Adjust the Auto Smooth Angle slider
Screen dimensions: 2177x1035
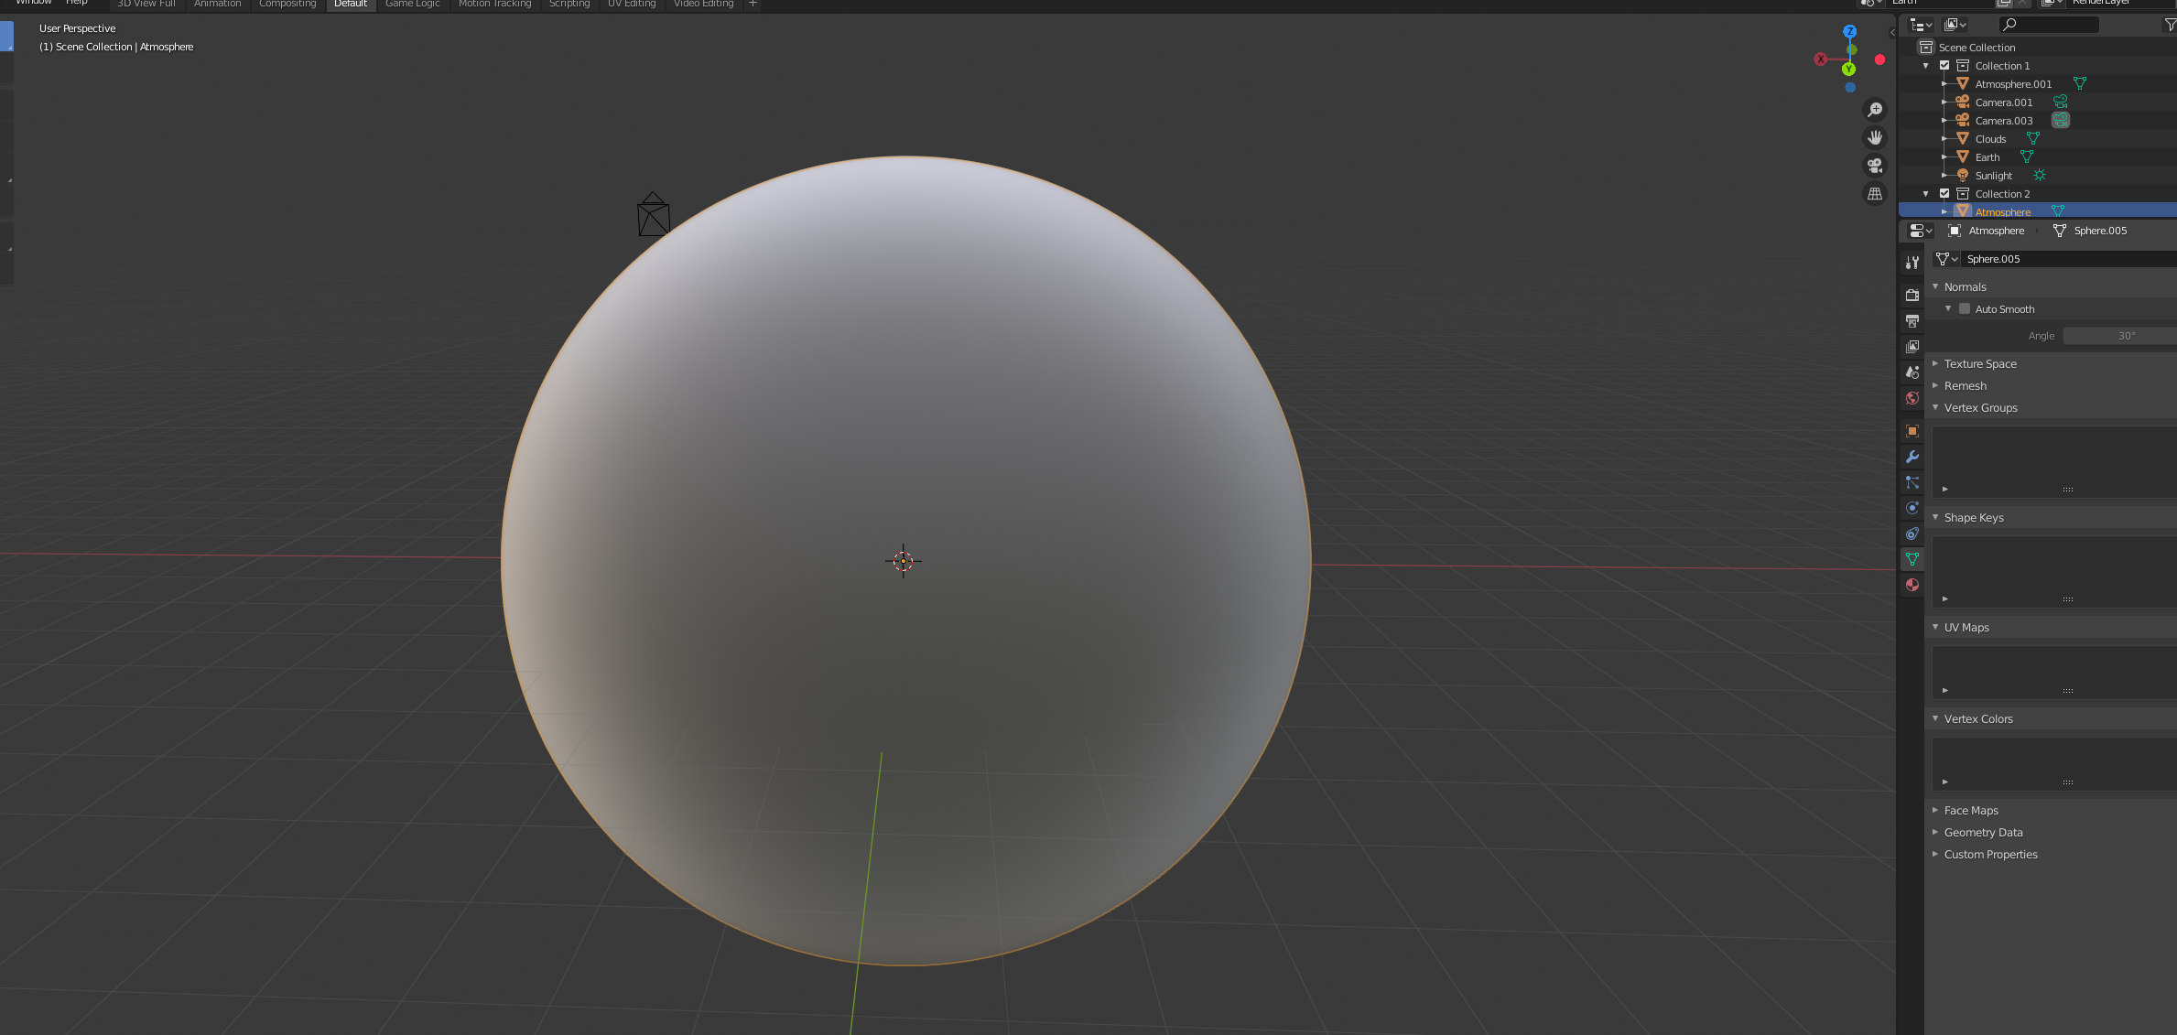pyautogui.click(x=2119, y=336)
